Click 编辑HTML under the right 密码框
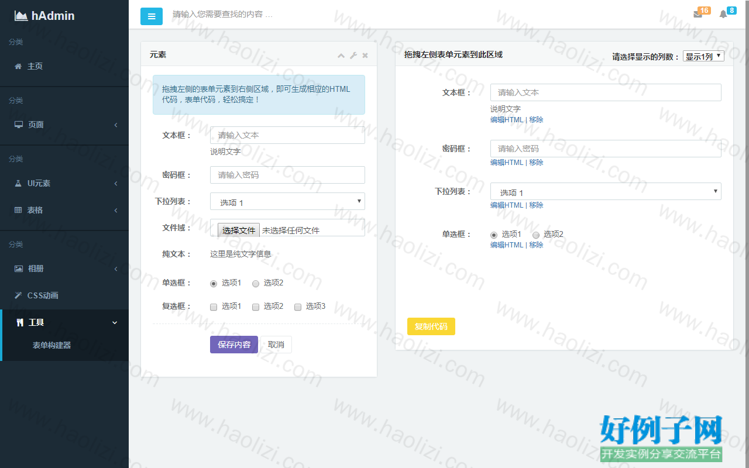 point(507,163)
